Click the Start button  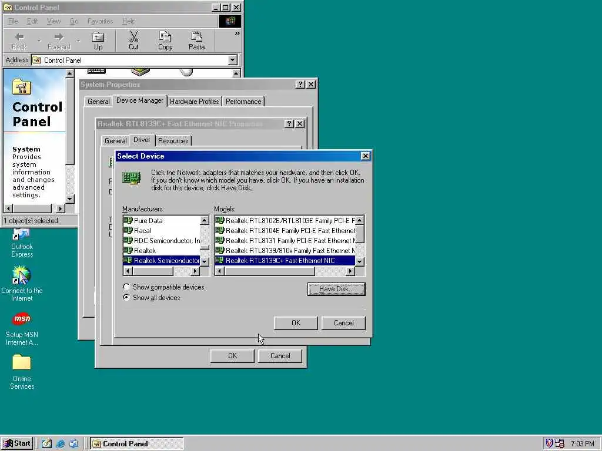coord(17,443)
